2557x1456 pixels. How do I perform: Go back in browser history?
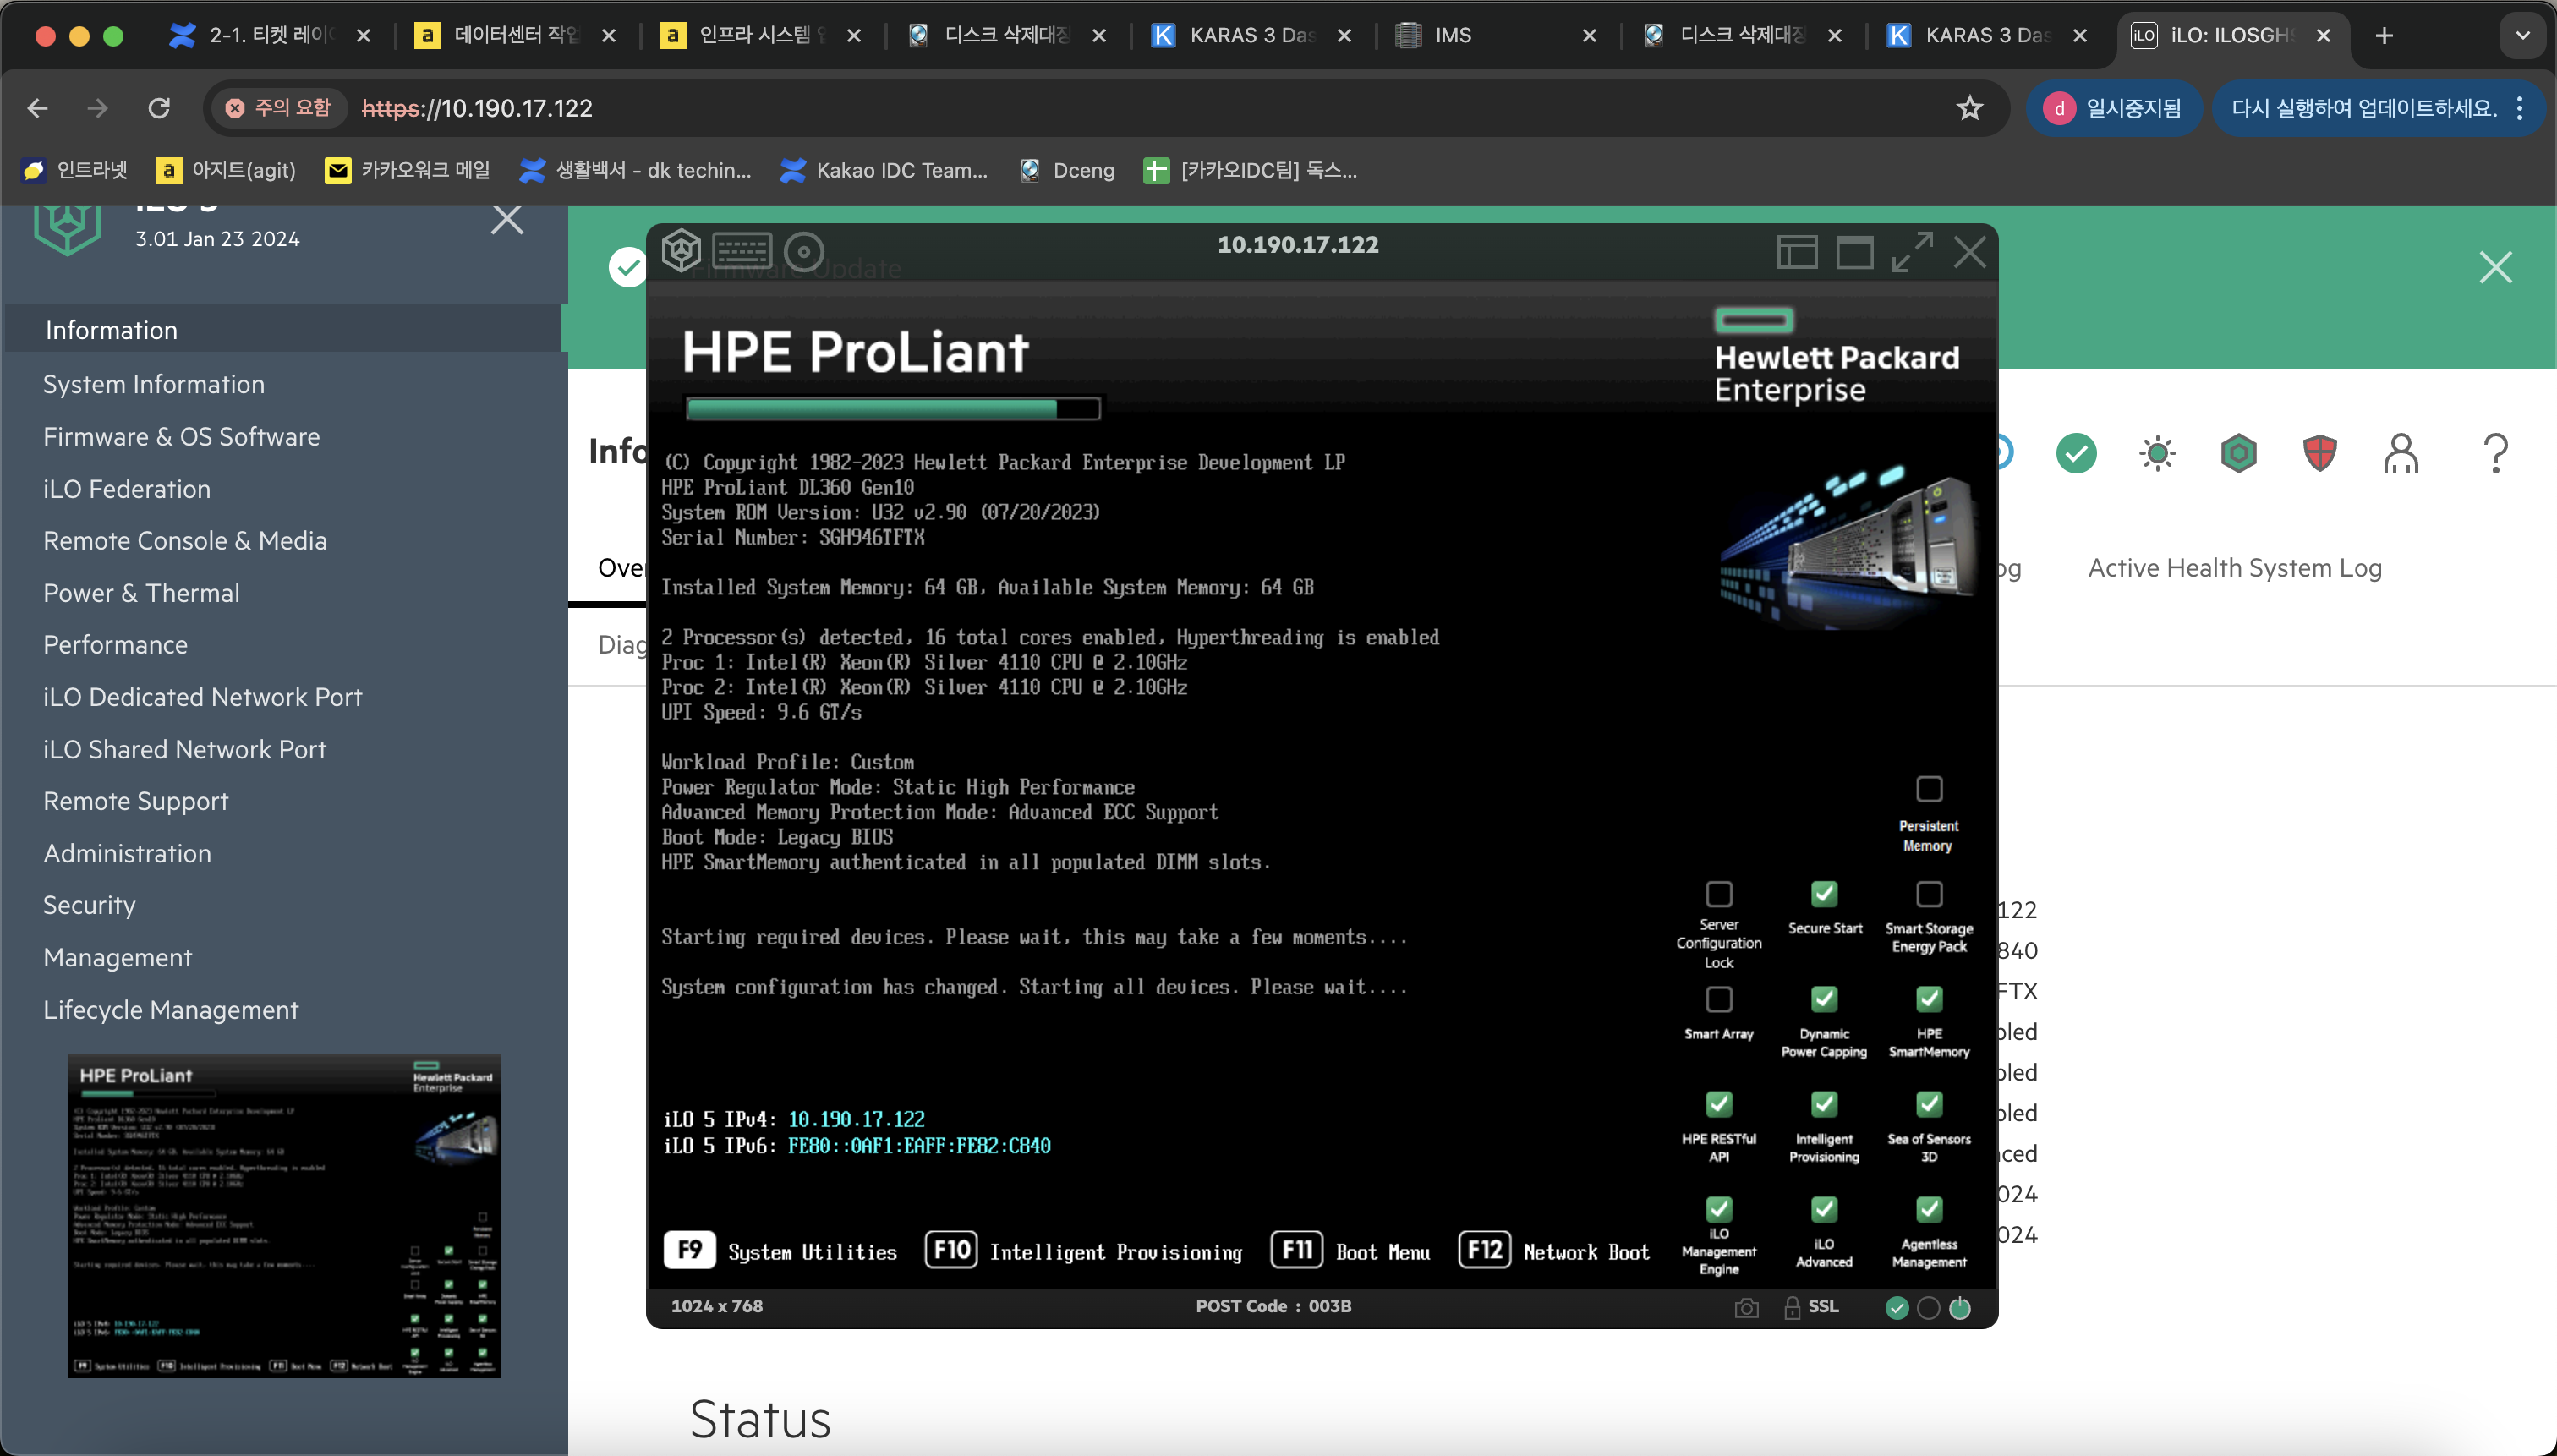tap(38, 108)
